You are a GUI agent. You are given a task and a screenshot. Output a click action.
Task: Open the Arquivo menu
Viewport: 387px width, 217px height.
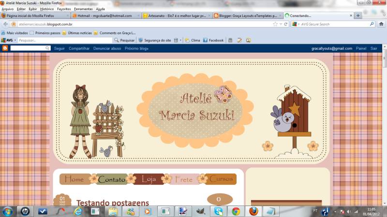[7, 9]
